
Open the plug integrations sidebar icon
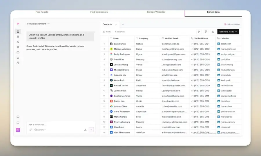pos(18,47)
